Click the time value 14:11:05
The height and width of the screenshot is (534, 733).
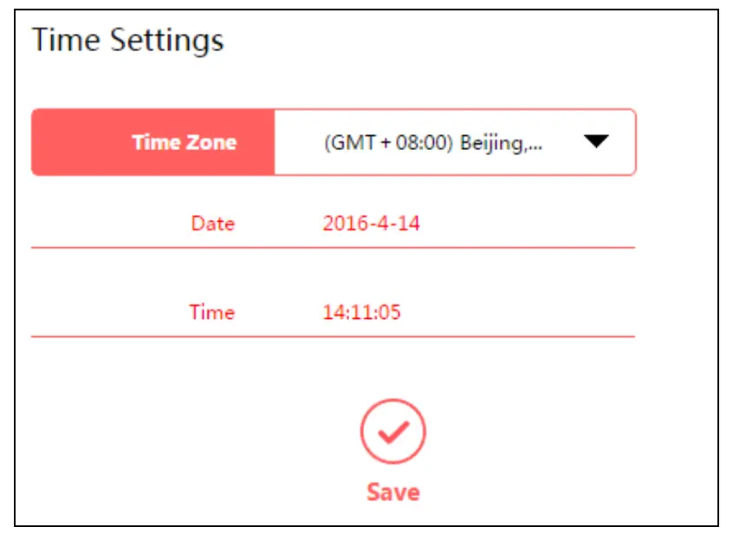pyautogui.click(x=361, y=312)
